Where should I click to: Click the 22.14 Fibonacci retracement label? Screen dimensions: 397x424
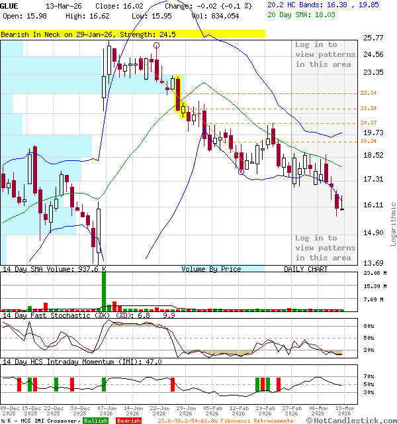click(x=369, y=93)
